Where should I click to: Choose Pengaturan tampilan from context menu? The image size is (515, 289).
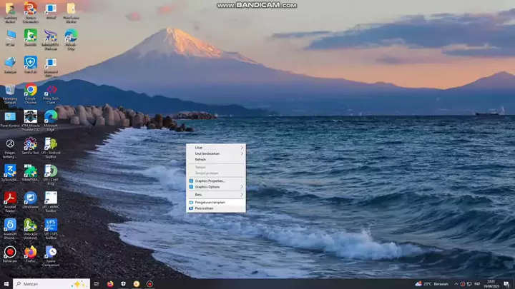tap(210, 202)
